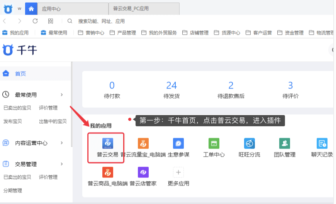Click the 更多应用 plus icon
336x204 pixels.
178,172
